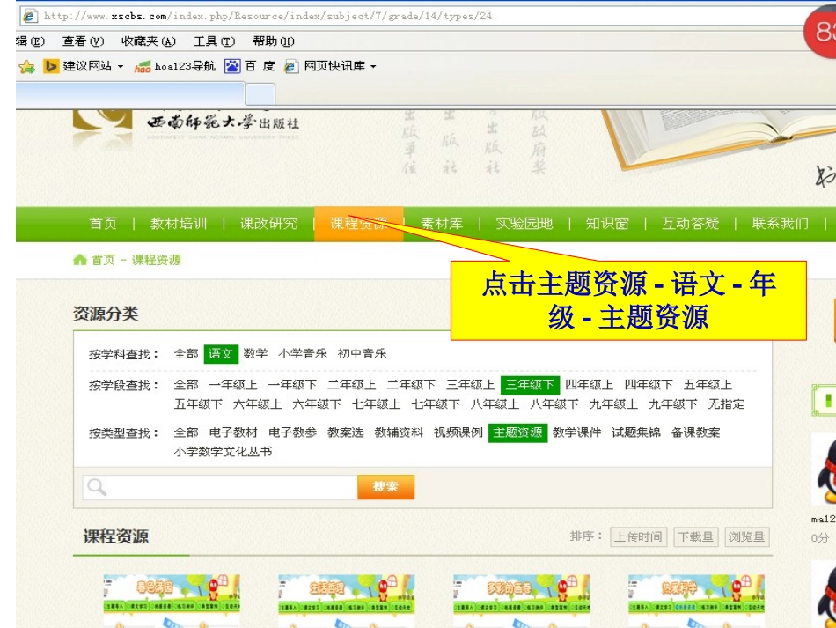Open the 建议网站 Bing icon bookmark
The height and width of the screenshot is (628, 836).
pyautogui.click(x=51, y=66)
